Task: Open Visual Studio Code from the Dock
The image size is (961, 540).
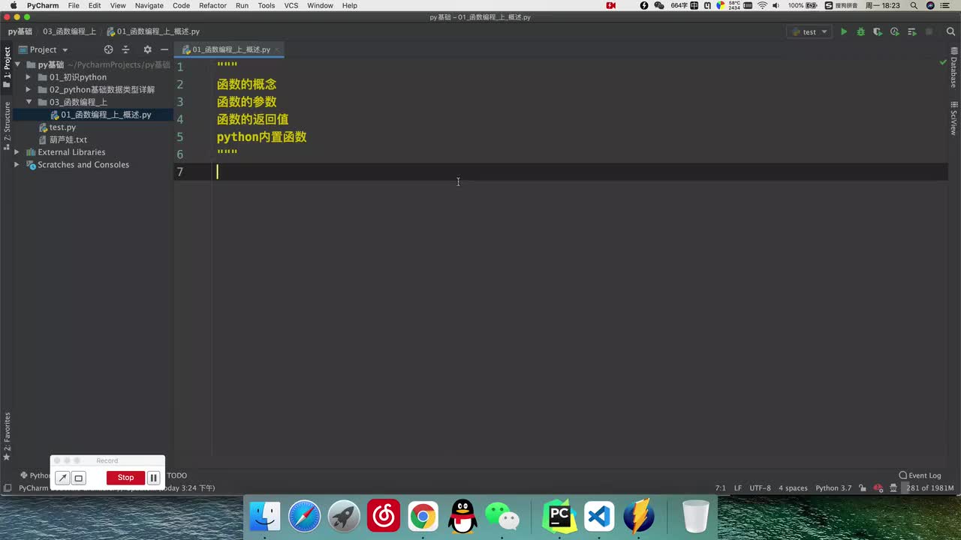Action: click(599, 517)
